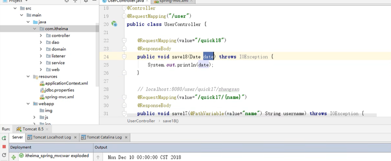Click line number 27 in the gutter

pyautogui.click(x=106, y=81)
